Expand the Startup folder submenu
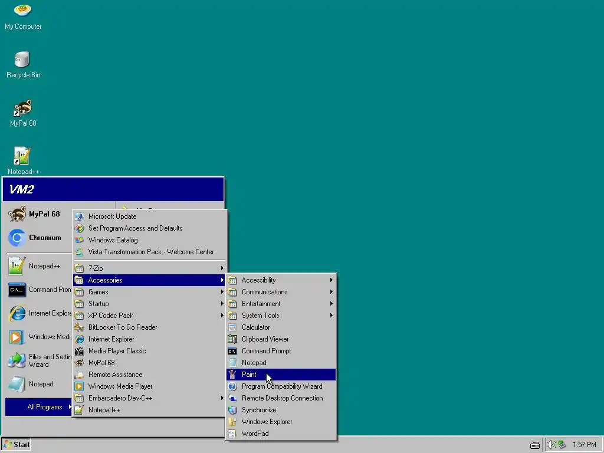Image resolution: width=604 pixels, height=453 pixels. pos(149,304)
